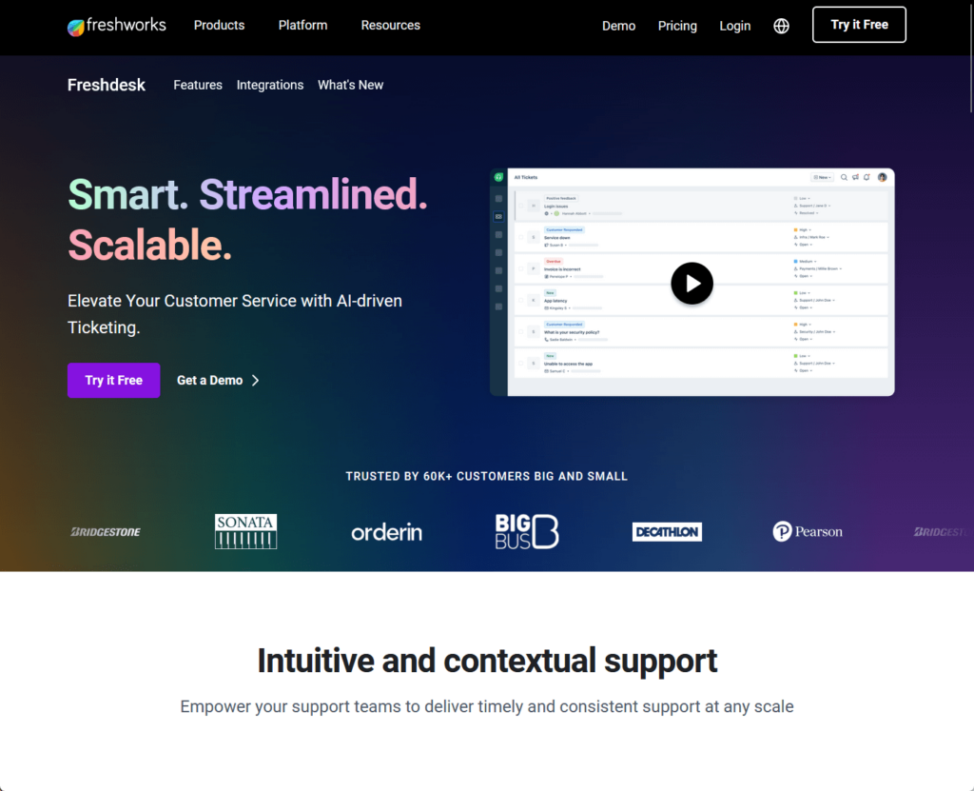
Task: Click the Pearson logo
Action: point(808,532)
